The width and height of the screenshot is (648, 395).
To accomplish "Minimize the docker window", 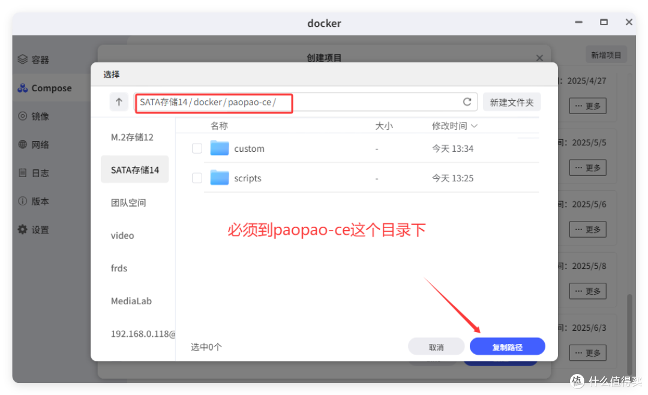I will [x=578, y=22].
